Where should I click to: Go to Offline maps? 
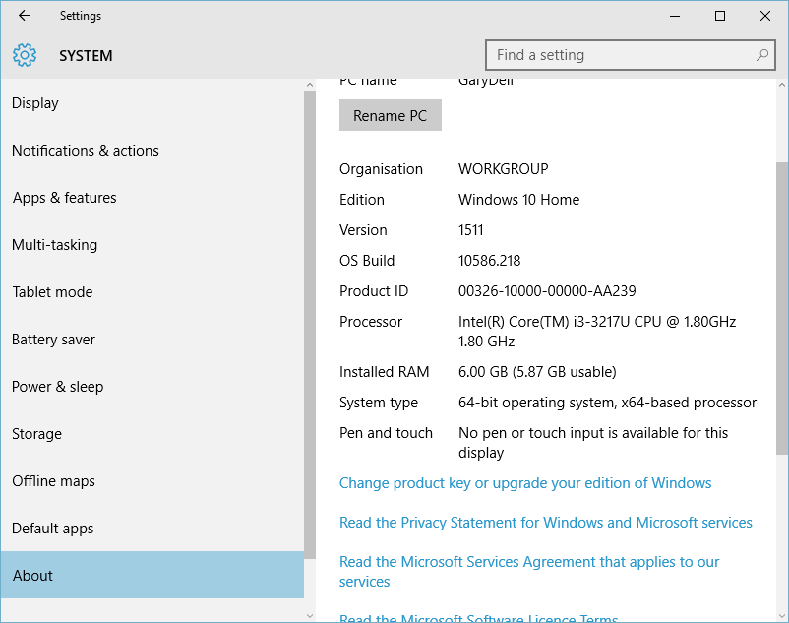pyautogui.click(x=54, y=481)
